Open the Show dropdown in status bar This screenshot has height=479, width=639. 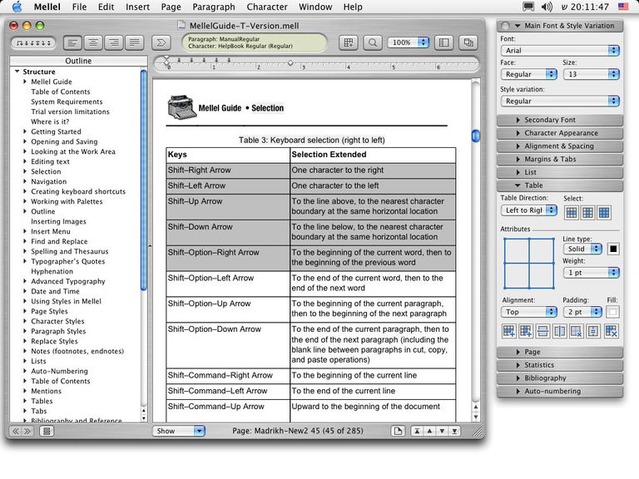click(x=179, y=431)
